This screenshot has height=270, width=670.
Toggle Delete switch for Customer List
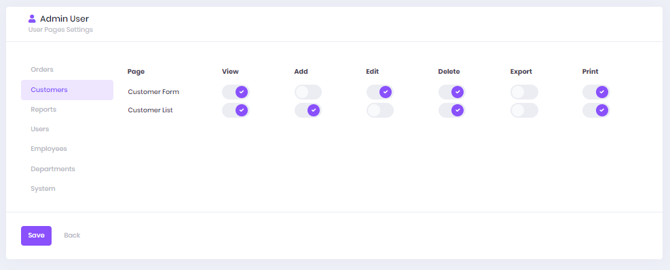[452, 110]
